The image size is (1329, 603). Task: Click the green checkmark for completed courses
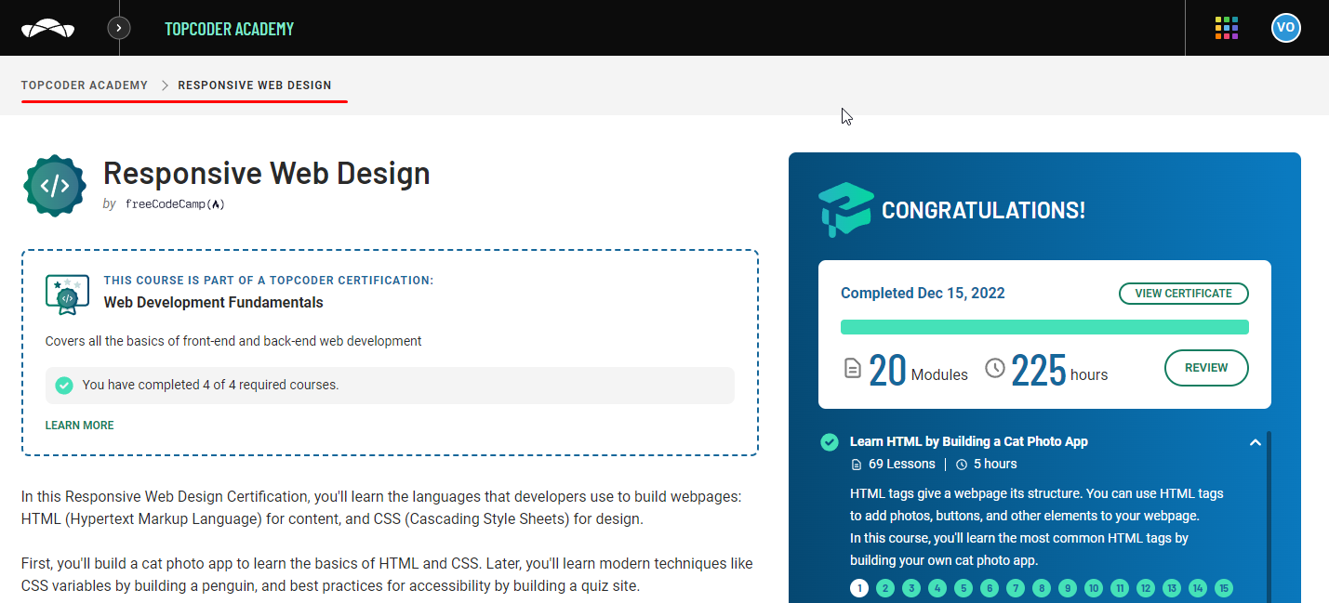[x=64, y=385]
